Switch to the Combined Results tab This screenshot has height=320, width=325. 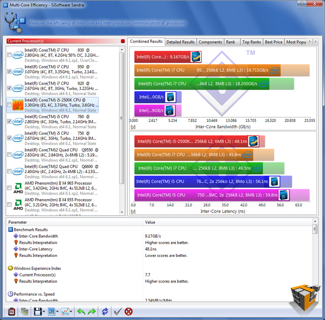coord(146,42)
